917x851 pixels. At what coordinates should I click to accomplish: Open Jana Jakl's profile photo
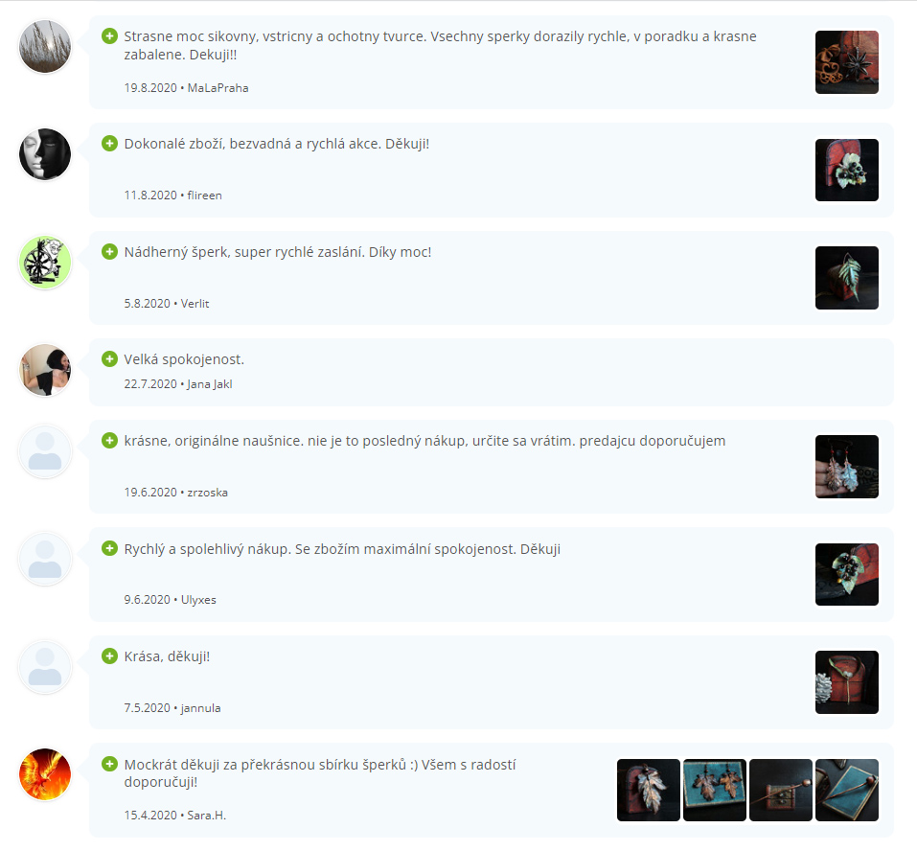click(x=45, y=370)
